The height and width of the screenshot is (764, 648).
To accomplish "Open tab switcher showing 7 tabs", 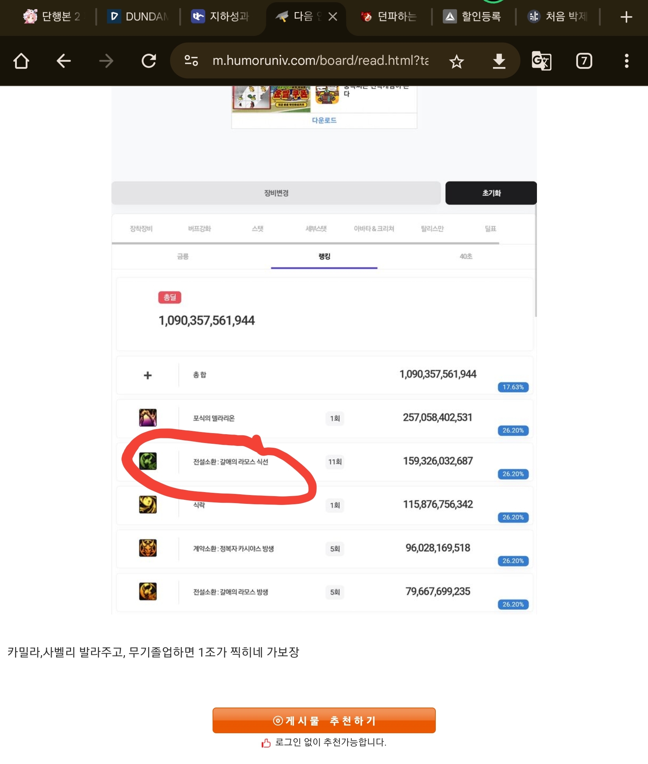I will pos(584,60).
